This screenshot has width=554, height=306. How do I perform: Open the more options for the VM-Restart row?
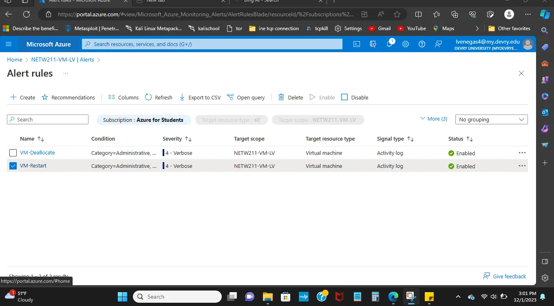[522, 166]
